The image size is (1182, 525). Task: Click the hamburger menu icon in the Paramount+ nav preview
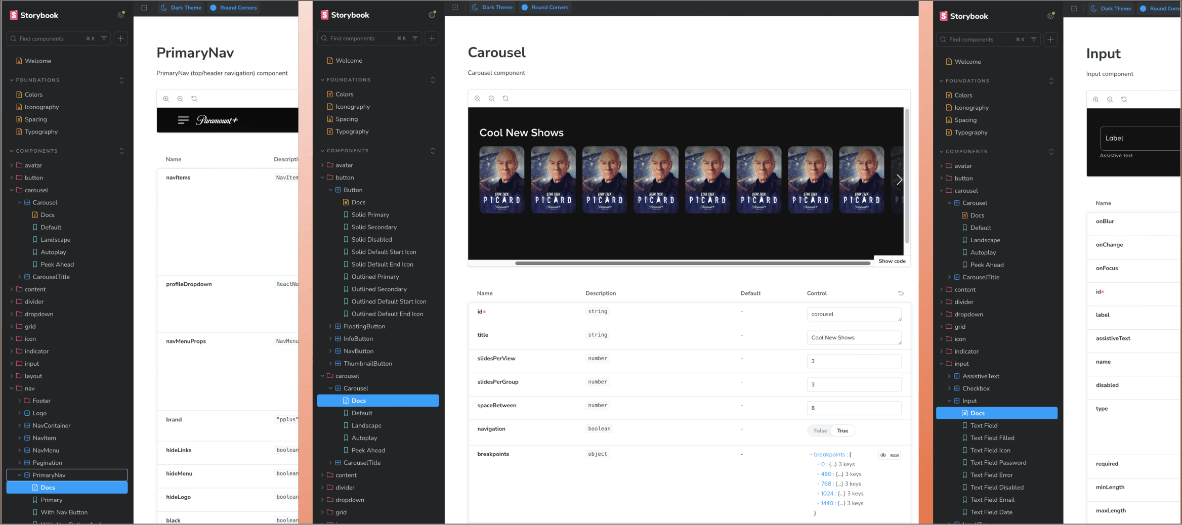point(183,120)
